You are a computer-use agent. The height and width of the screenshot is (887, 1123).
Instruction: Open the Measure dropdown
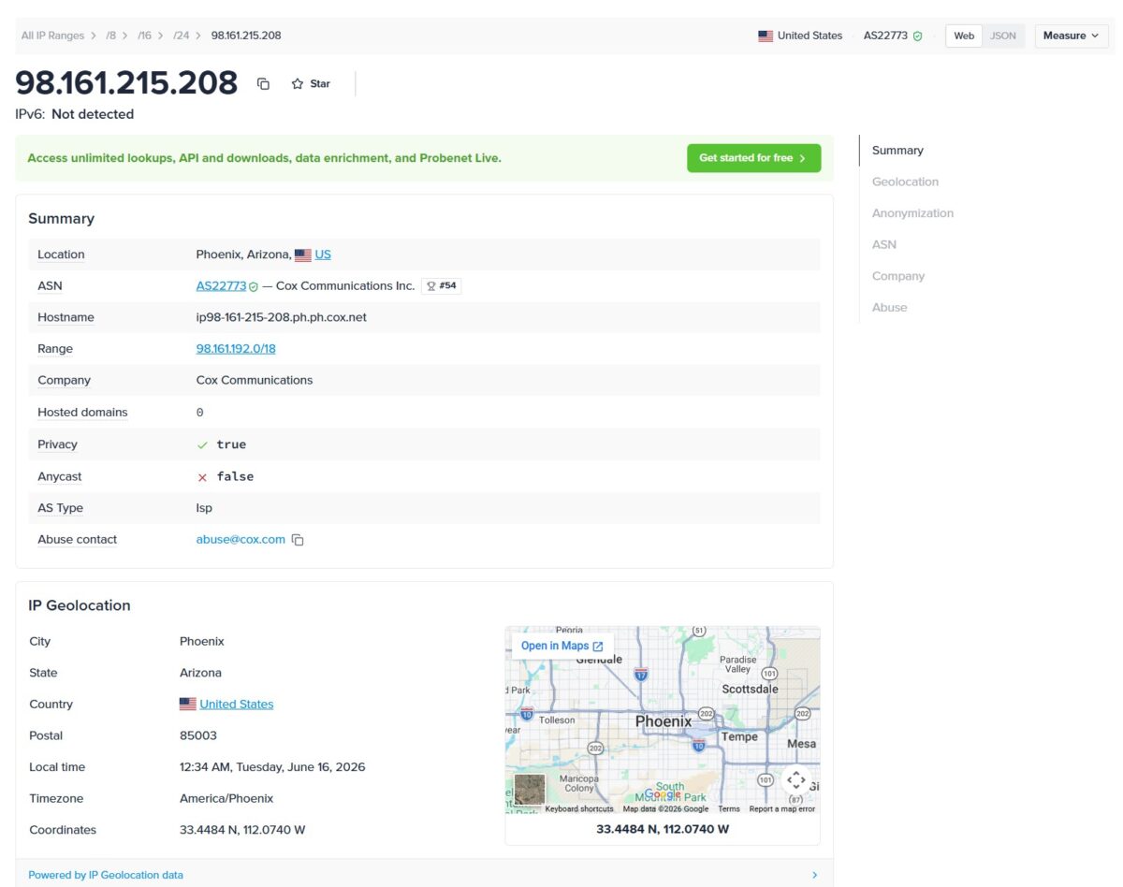click(x=1072, y=36)
